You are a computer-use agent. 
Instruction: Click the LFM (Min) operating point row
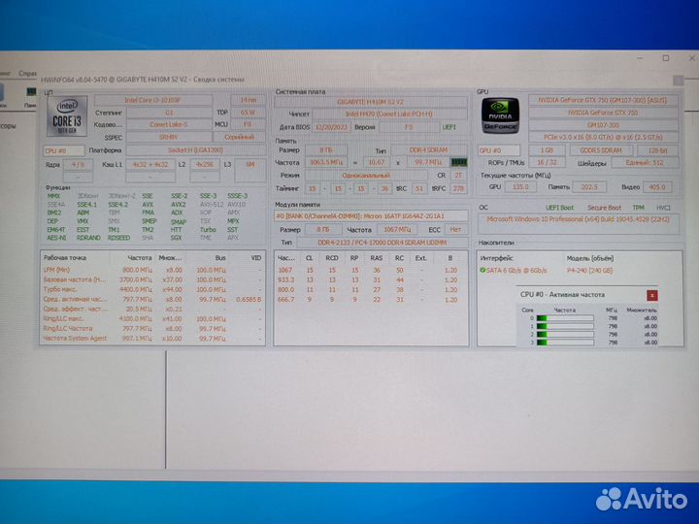coord(152,270)
